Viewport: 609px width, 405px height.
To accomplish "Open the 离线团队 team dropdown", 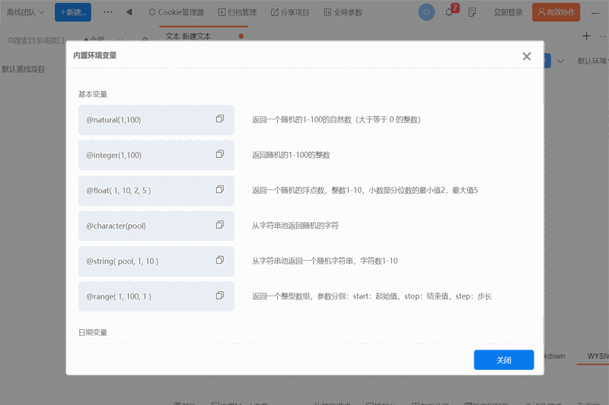I will pyautogui.click(x=26, y=12).
